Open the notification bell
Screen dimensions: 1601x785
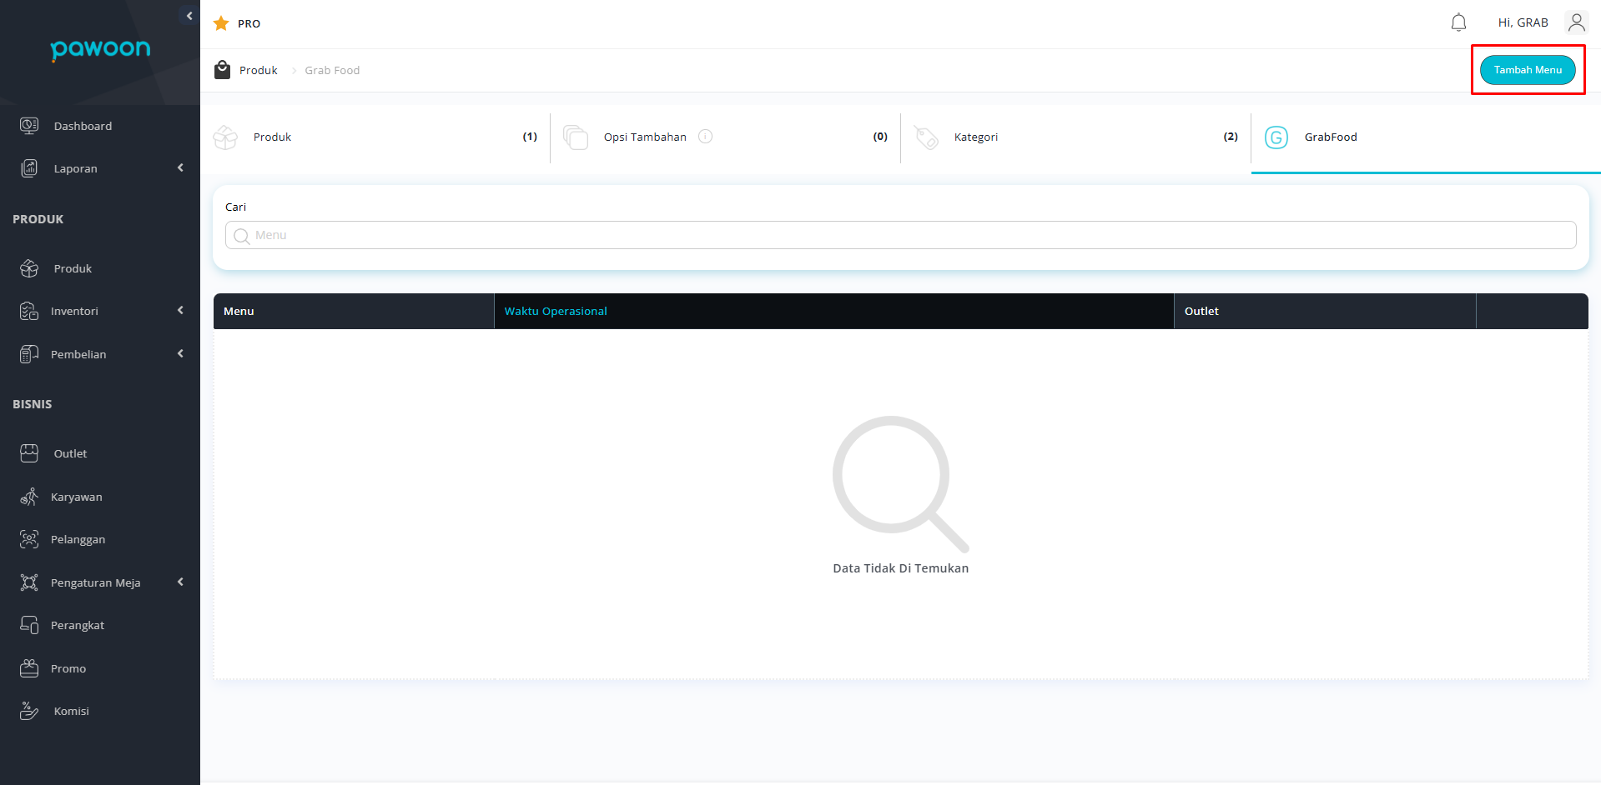(x=1458, y=22)
